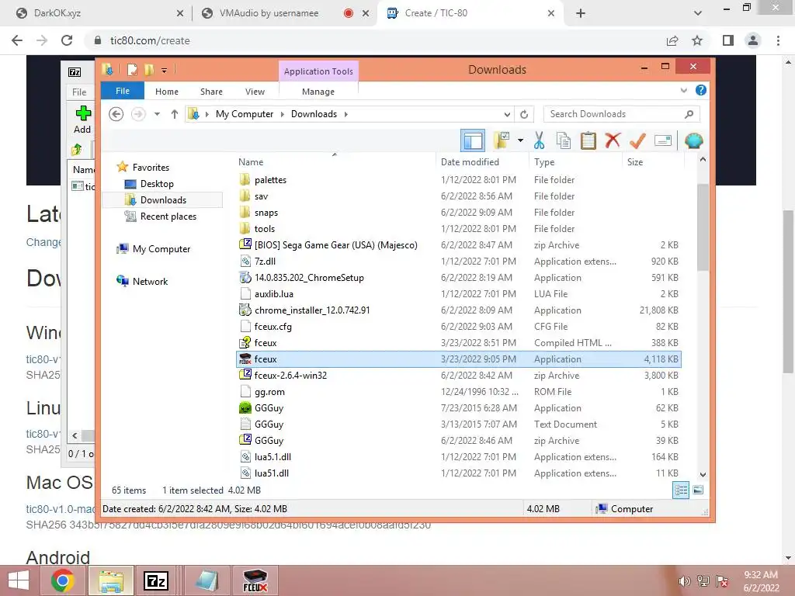
Task: Open the Manage ribbon tab
Action: click(318, 92)
